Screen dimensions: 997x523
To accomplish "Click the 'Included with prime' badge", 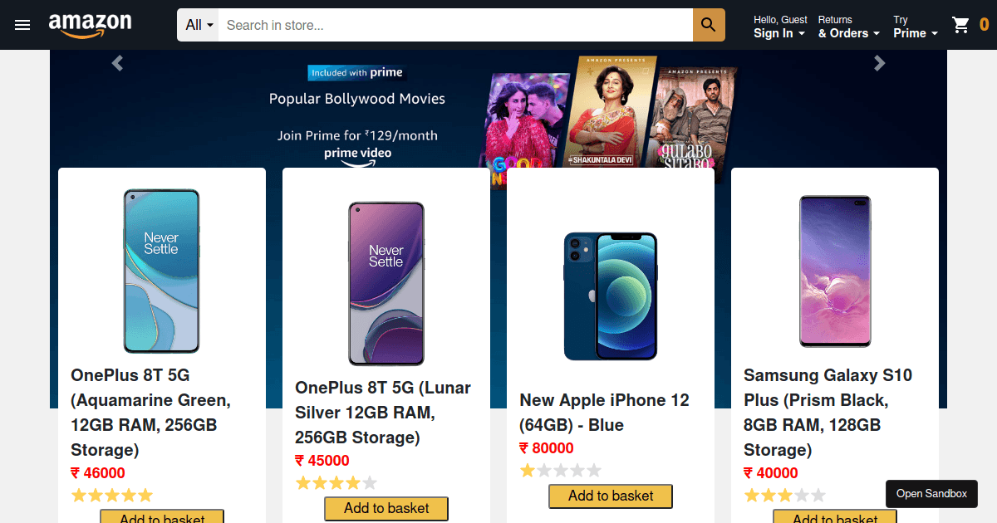I will coord(356,73).
